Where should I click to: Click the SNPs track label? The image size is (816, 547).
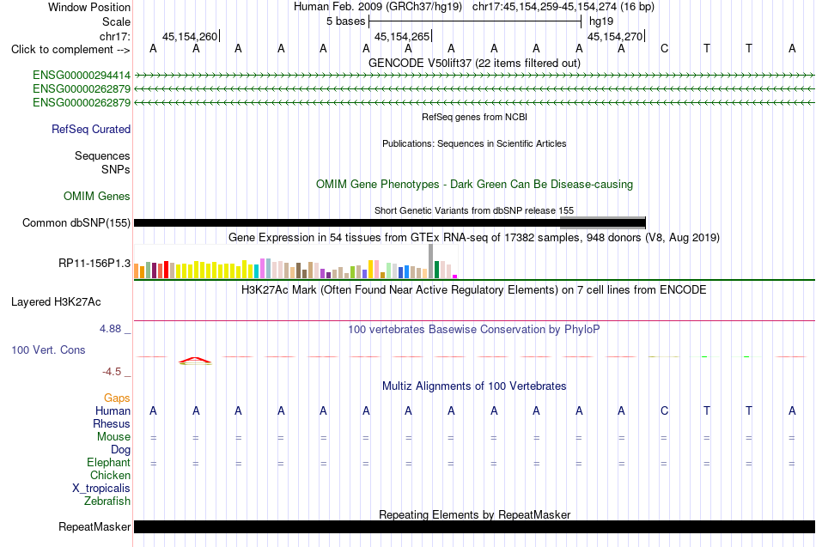point(116,169)
